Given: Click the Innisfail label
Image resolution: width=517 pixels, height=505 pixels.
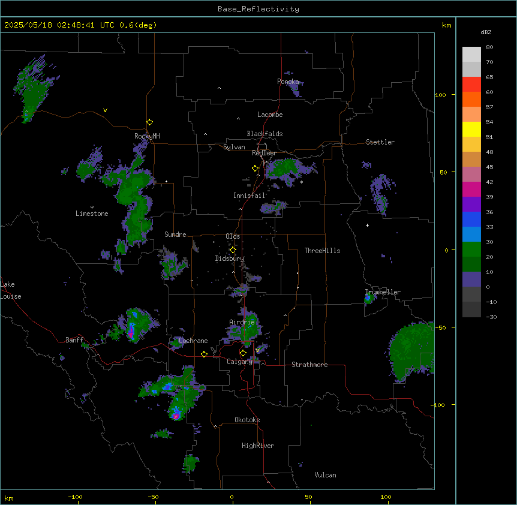Looking at the screenshot, I should point(250,196).
